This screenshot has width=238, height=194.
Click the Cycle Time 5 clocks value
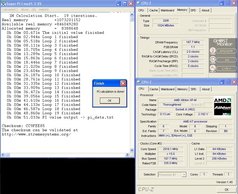pyautogui.click(x=193, y=66)
